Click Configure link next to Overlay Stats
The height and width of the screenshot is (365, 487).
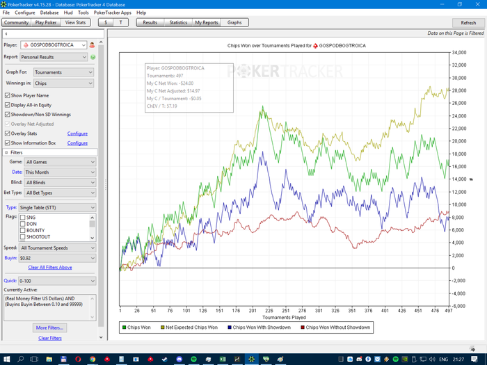pos(77,133)
